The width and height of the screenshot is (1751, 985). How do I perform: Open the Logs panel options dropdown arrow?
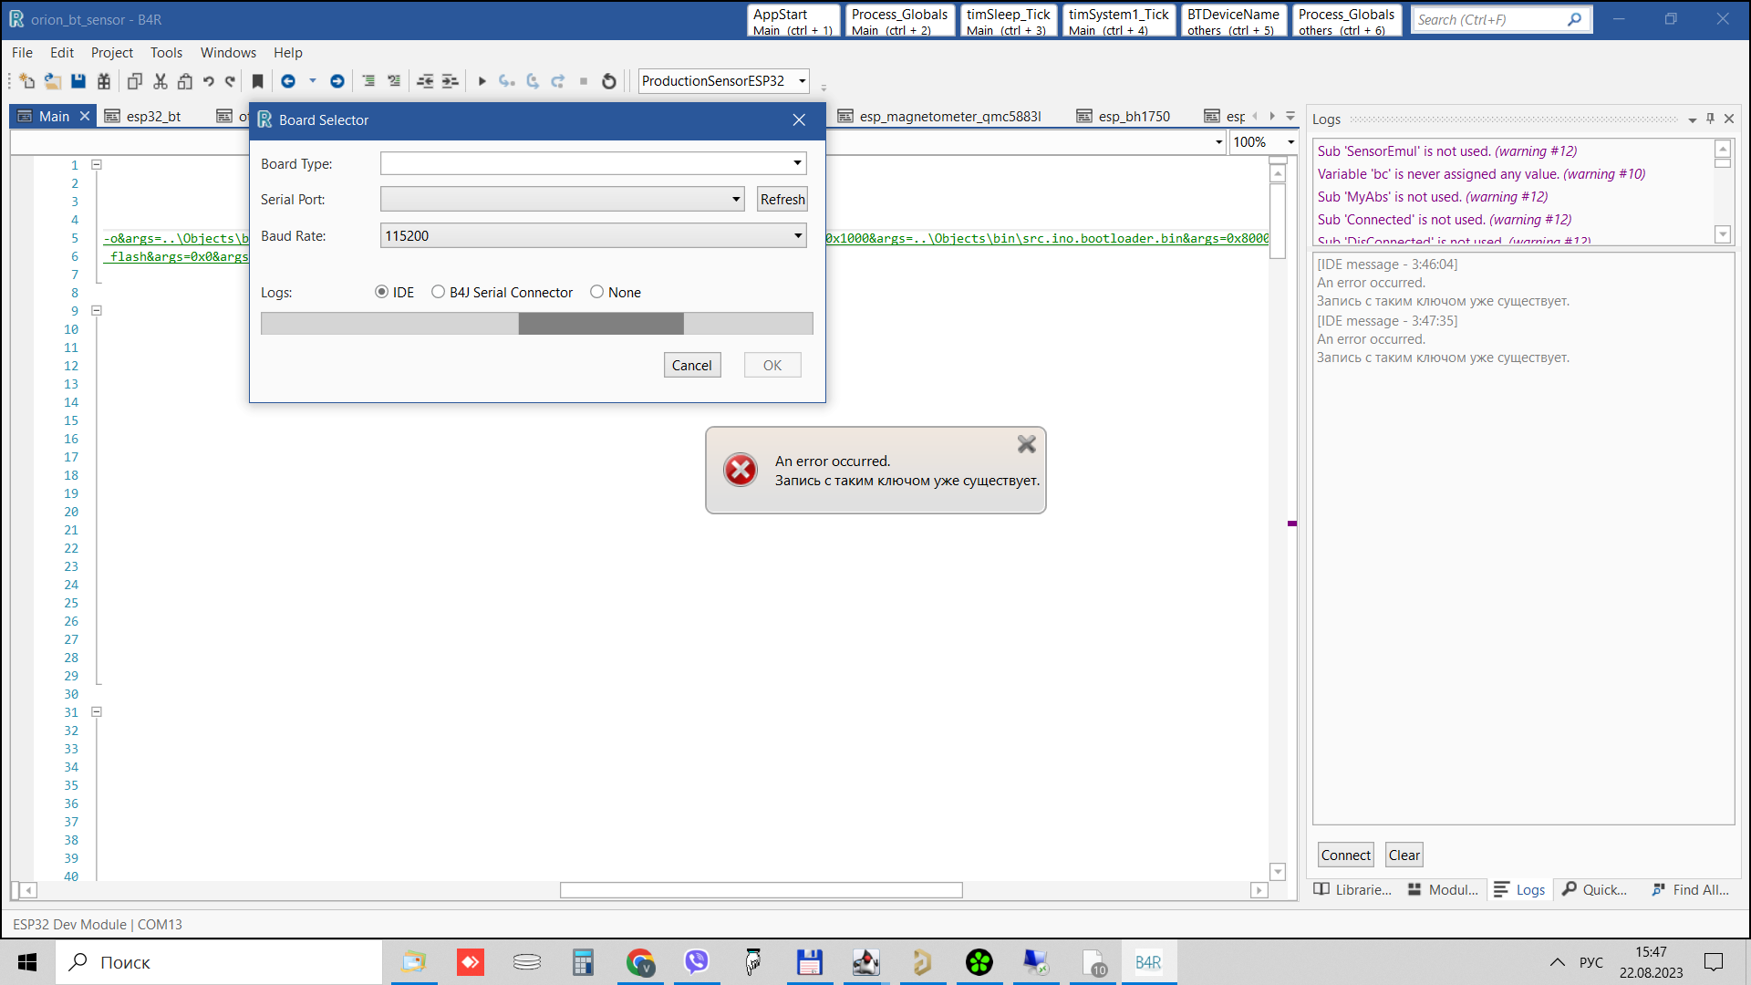pos(1693,119)
